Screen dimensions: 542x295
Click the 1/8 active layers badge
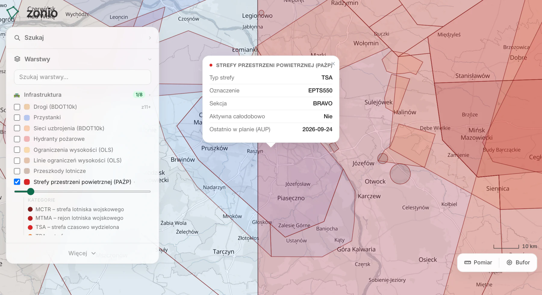pyautogui.click(x=139, y=95)
